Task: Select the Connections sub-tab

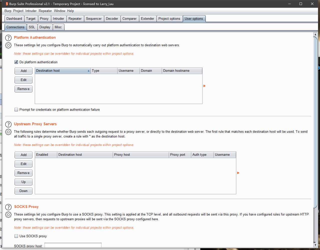Action: [x=15, y=27]
